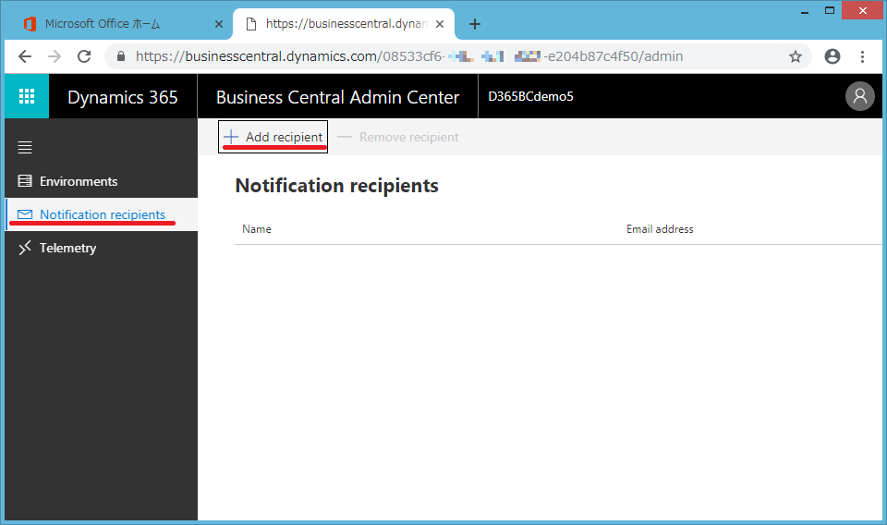The width and height of the screenshot is (887, 525).
Task: Open Telemetry in the sidebar
Action: tap(102, 248)
